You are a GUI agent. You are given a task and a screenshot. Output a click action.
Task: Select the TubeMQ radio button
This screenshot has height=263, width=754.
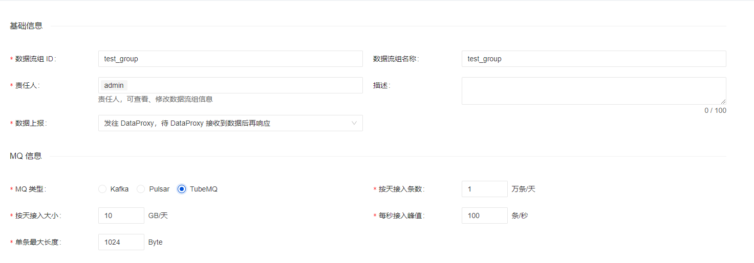point(182,189)
